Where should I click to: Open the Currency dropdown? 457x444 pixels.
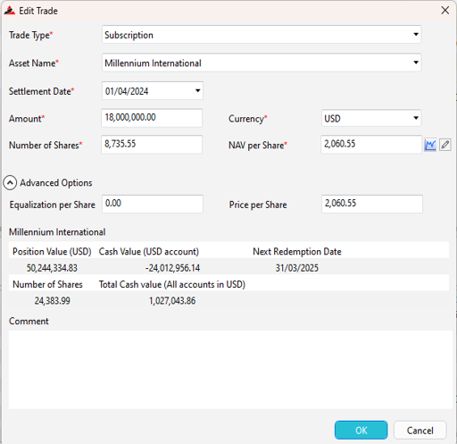point(416,118)
